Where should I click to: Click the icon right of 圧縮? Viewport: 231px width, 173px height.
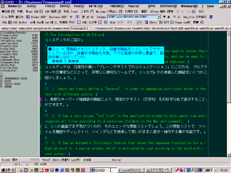13,12
